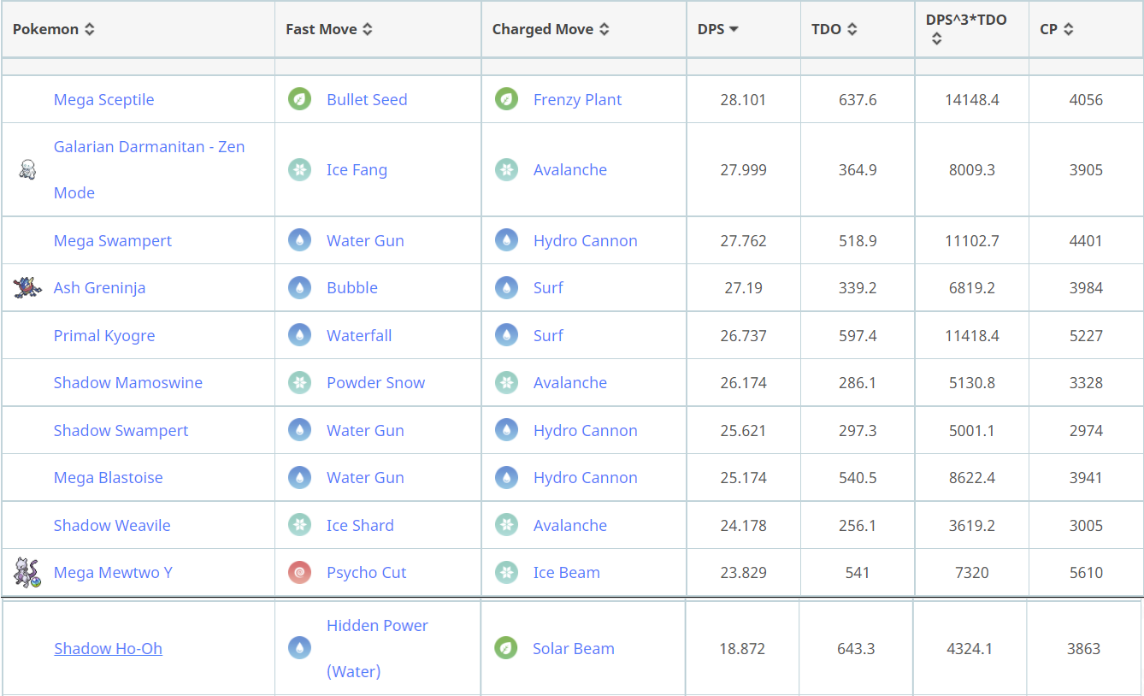Click the water-type icon next to Waterfall
Viewport: 1144px width, 696px height.
coord(299,335)
